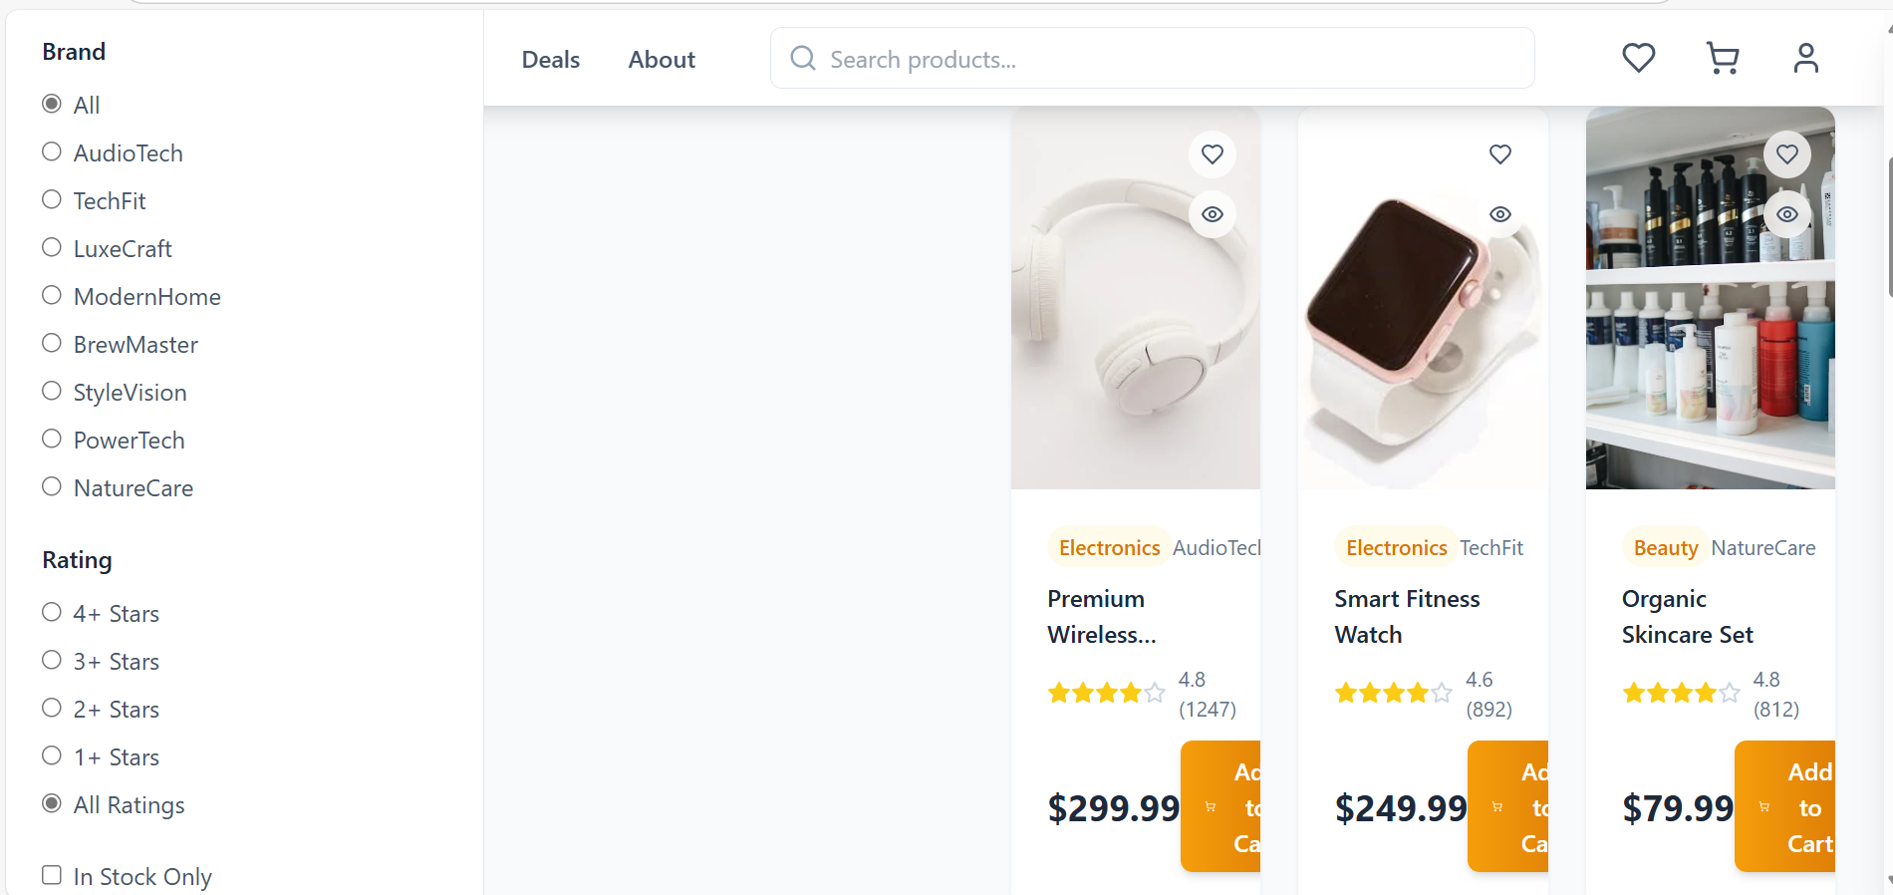This screenshot has width=1893, height=895.
Task: Quick view the Premium Wireless headphones via eye icon
Action: 1212,214
